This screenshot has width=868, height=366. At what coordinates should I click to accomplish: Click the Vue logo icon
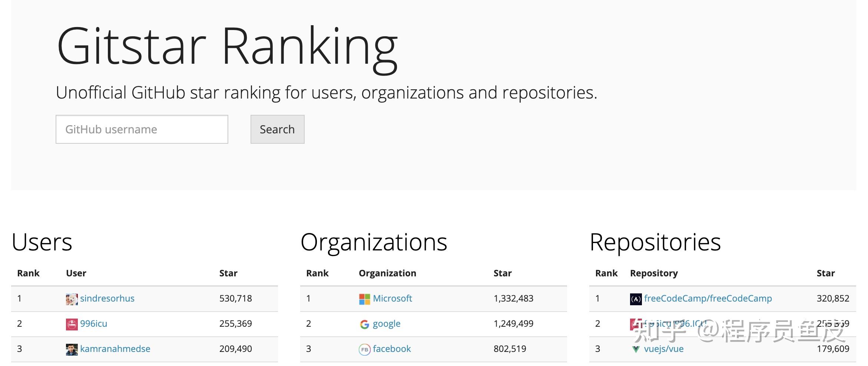click(x=636, y=349)
